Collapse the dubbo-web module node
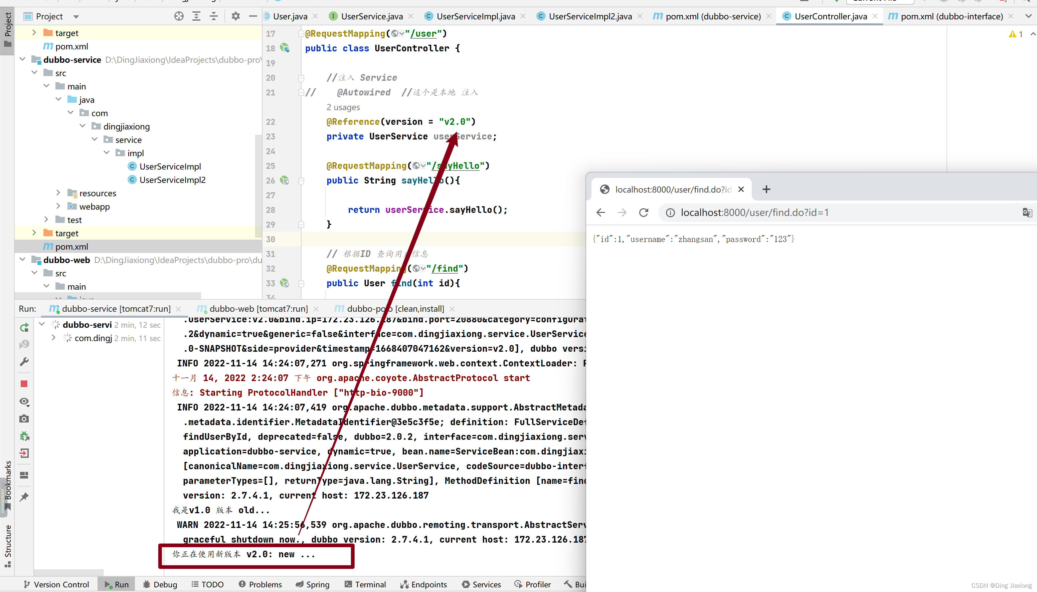 click(23, 259)
